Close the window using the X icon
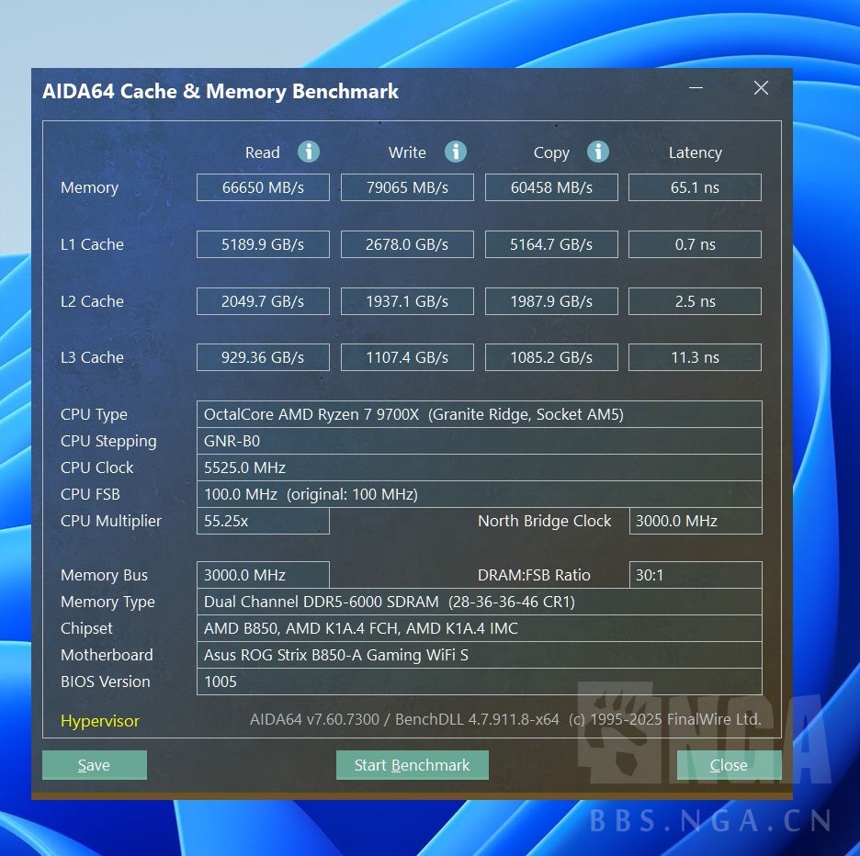The image size is (860, 856). point(761,88)
